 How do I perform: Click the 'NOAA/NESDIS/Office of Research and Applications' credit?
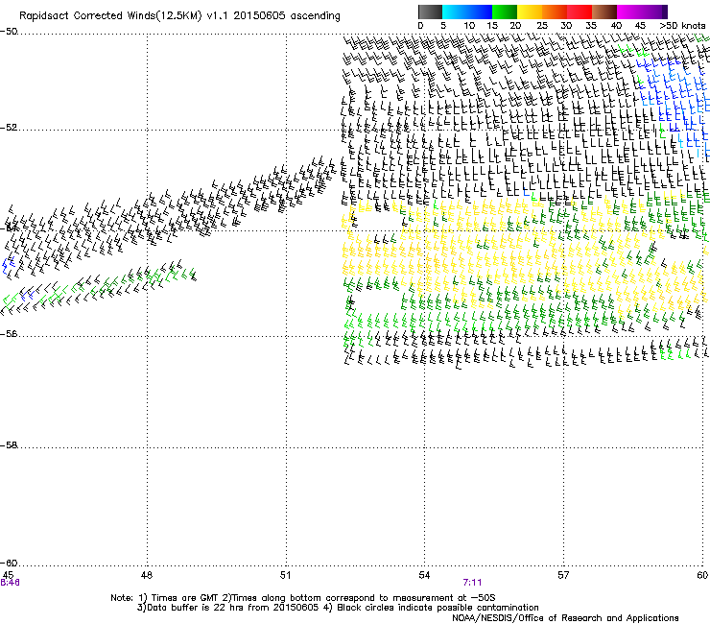565,618
